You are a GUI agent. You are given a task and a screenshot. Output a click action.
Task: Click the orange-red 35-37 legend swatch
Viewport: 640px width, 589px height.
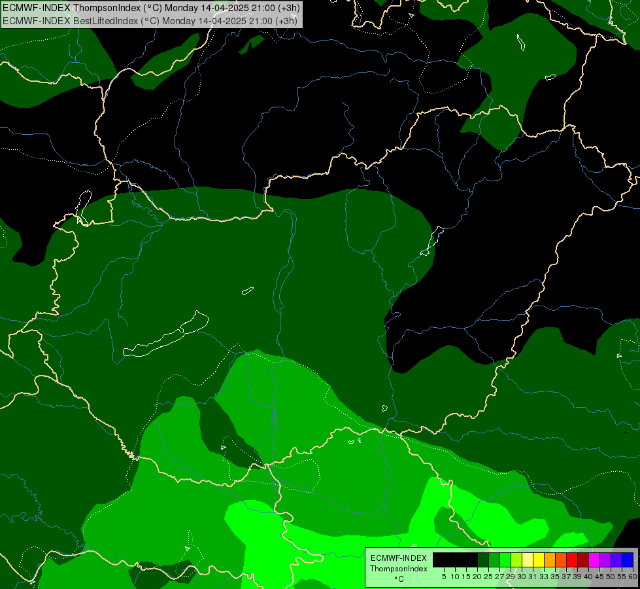561,560
